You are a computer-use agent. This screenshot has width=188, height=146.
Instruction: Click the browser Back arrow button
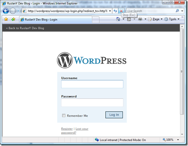6,11
